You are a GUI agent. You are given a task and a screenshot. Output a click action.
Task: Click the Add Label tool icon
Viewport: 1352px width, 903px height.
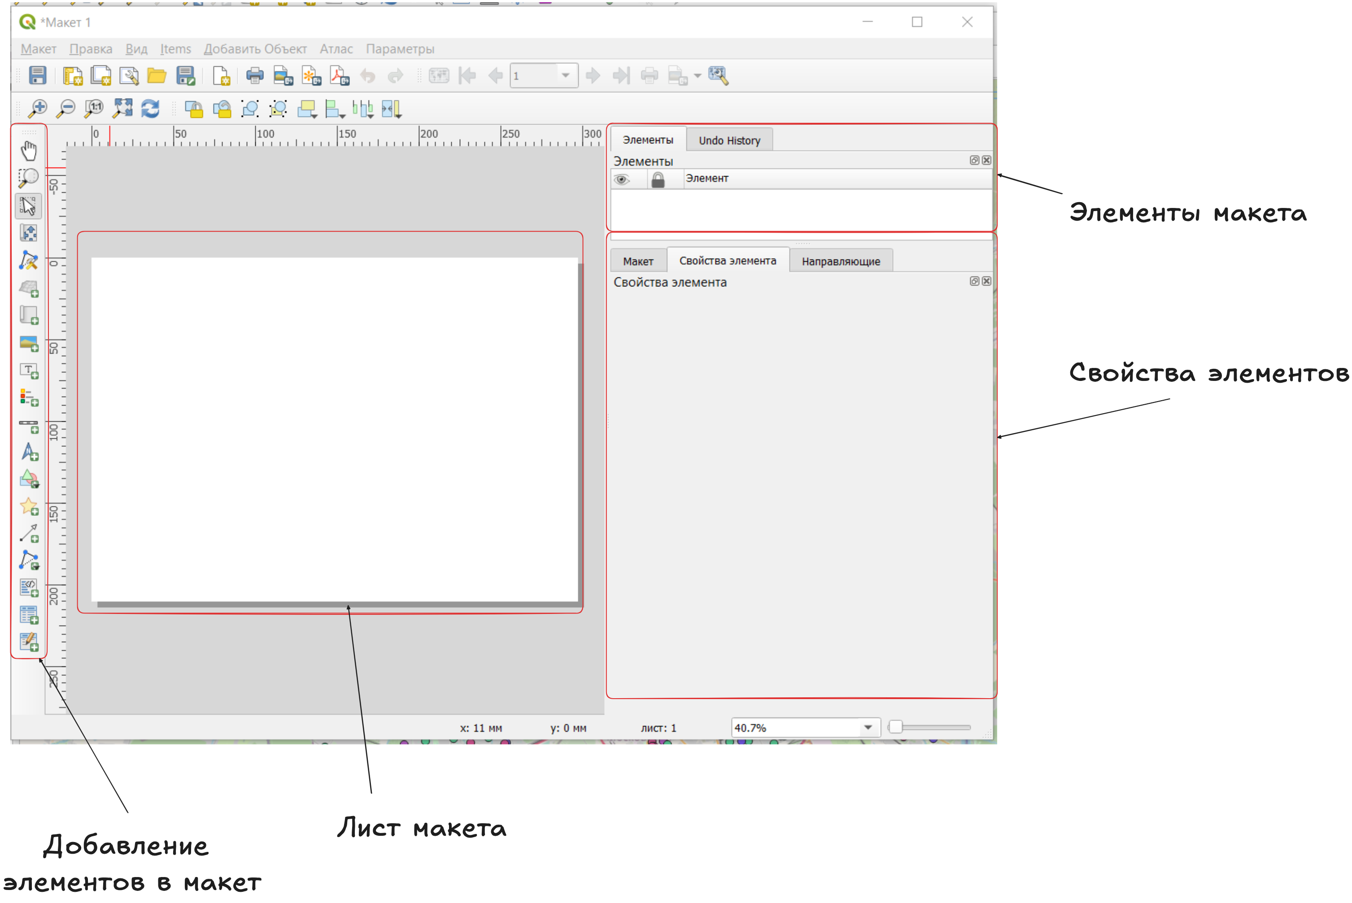tap(28, 371)
